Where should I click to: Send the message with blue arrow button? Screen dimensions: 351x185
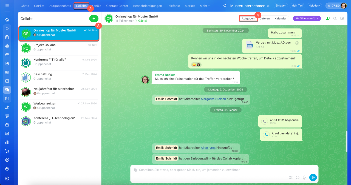313,178
